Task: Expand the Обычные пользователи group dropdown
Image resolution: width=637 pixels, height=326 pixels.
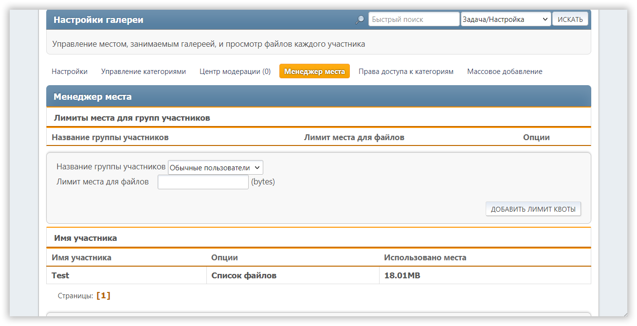Action: (215, 167)
